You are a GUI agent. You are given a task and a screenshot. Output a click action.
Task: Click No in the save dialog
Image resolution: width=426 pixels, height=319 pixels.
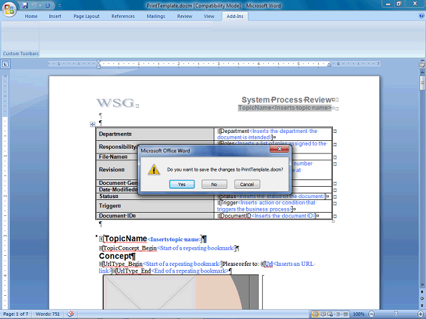(214, 184)
